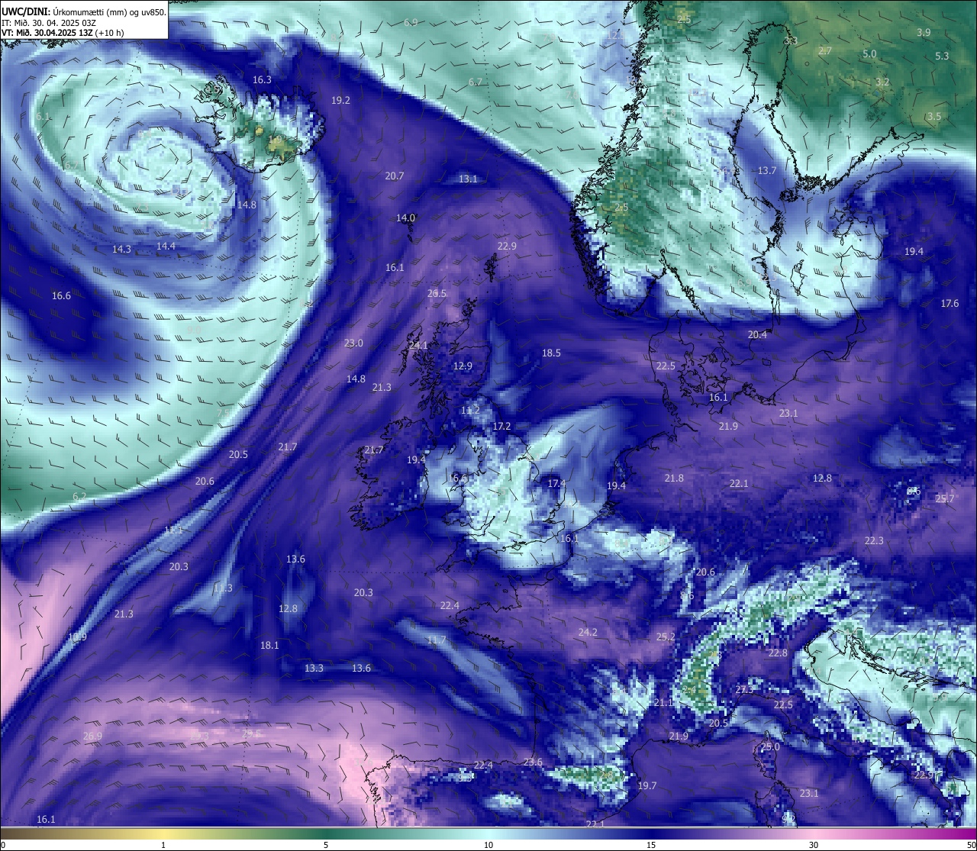The width and height of the screenshot is (977, 851).
Task: Click the 14.0 value label
Action: (405, 218)
